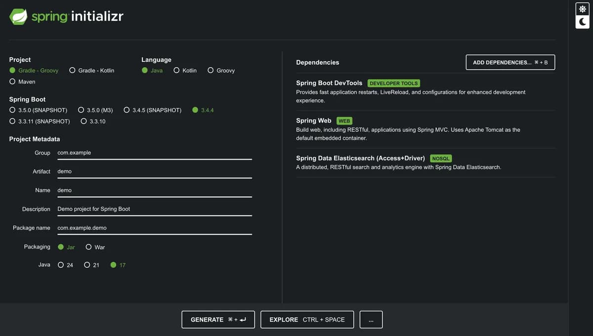
Task: Click the DevTools dependency description text
Action: pyautogui.click(x=411, y=96)
